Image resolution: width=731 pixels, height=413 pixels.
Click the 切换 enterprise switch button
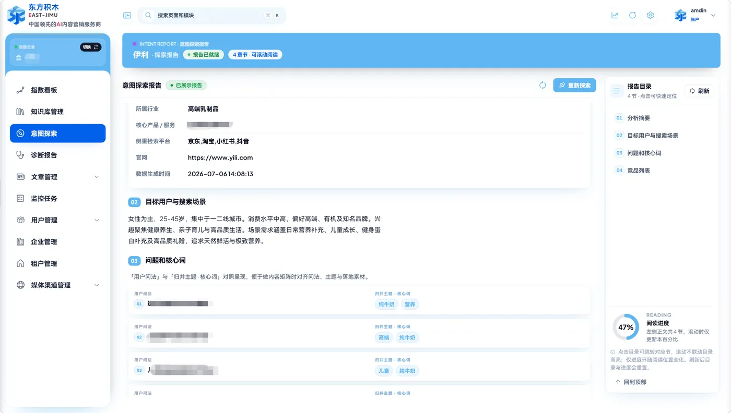click(91, 47)
